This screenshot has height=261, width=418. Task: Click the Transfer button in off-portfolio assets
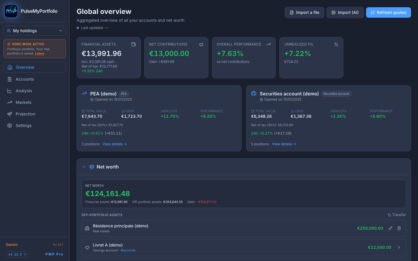click(x=397, y=215)
